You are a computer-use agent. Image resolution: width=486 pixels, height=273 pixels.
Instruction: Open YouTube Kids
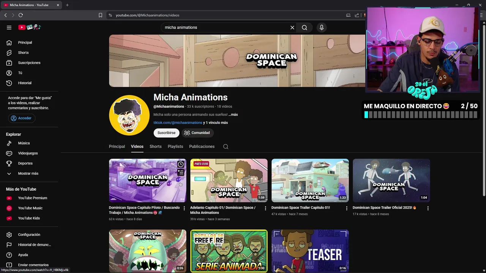(29, 218)
